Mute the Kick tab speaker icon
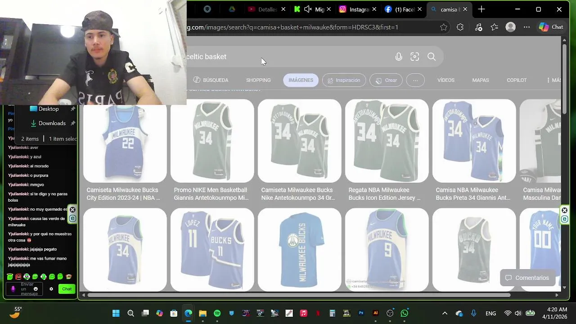This screenshot has height=324, width=576. point(308,9)
